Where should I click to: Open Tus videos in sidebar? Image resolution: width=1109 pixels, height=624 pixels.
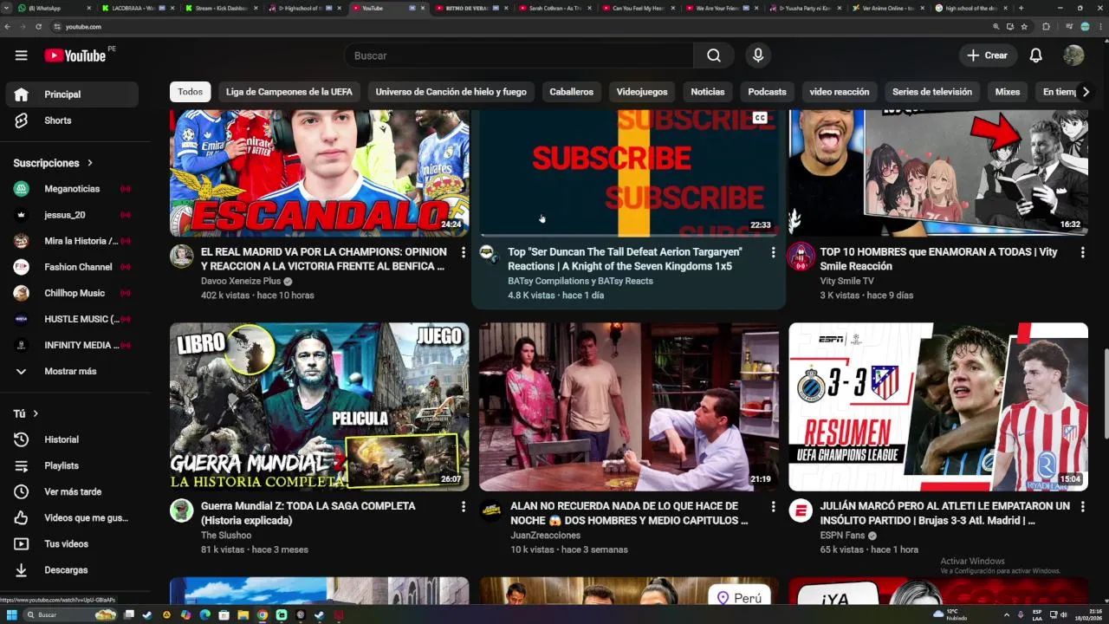[72, 543]
